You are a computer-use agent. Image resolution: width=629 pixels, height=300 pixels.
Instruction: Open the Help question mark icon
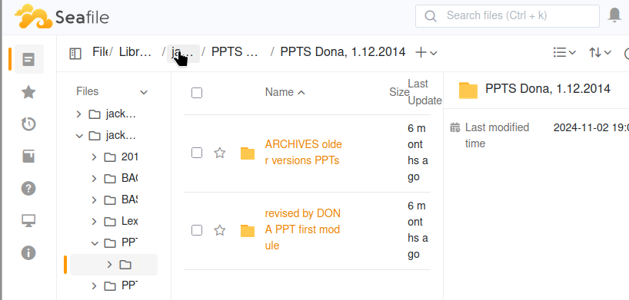(29, 188)
